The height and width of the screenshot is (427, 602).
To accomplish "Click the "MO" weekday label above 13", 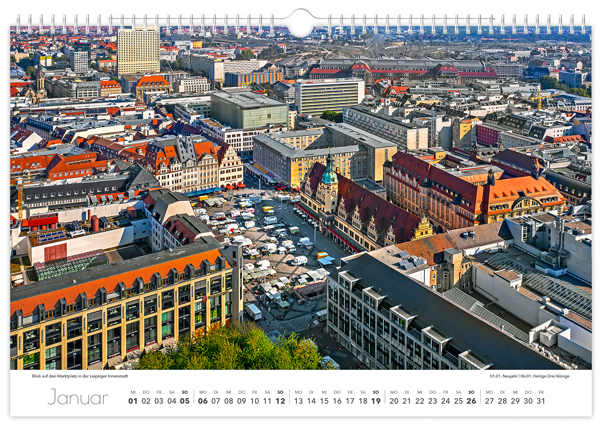I will pos(299,392).
